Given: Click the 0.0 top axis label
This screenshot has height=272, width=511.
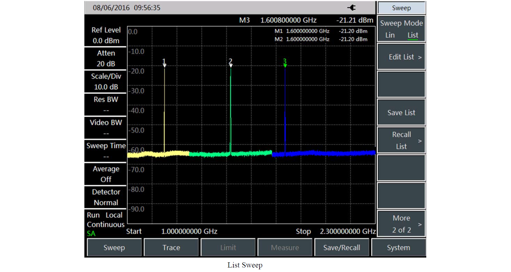Looking at the screenshot, I should pyautogui.click(x=133, y=32).
